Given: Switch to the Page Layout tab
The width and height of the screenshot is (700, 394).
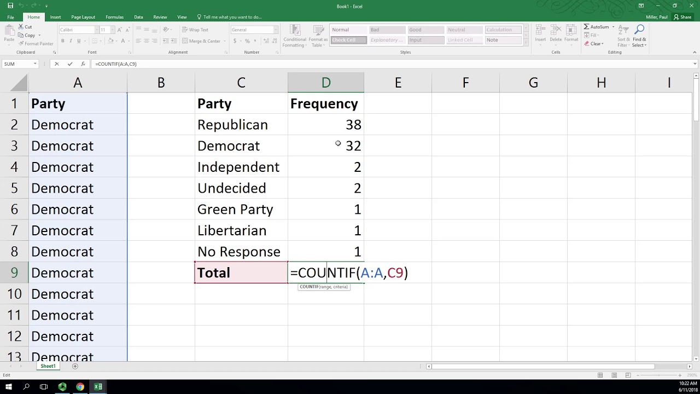Looking at the screenshot, I should 83,17.
